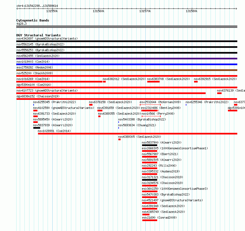245x231 pixels.
Task: Select the nsv10566 (Perry2008) label
Action: (158, 114)
